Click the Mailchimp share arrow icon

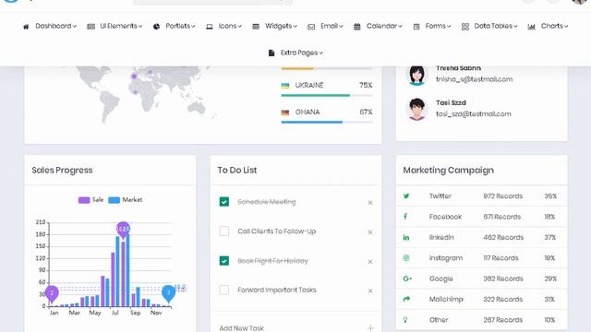pos(406,299)
